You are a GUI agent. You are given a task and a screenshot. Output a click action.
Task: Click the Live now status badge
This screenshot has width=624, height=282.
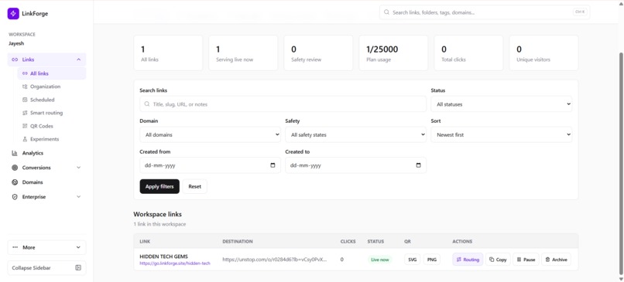pyautogui.click(x=379, y=260)
